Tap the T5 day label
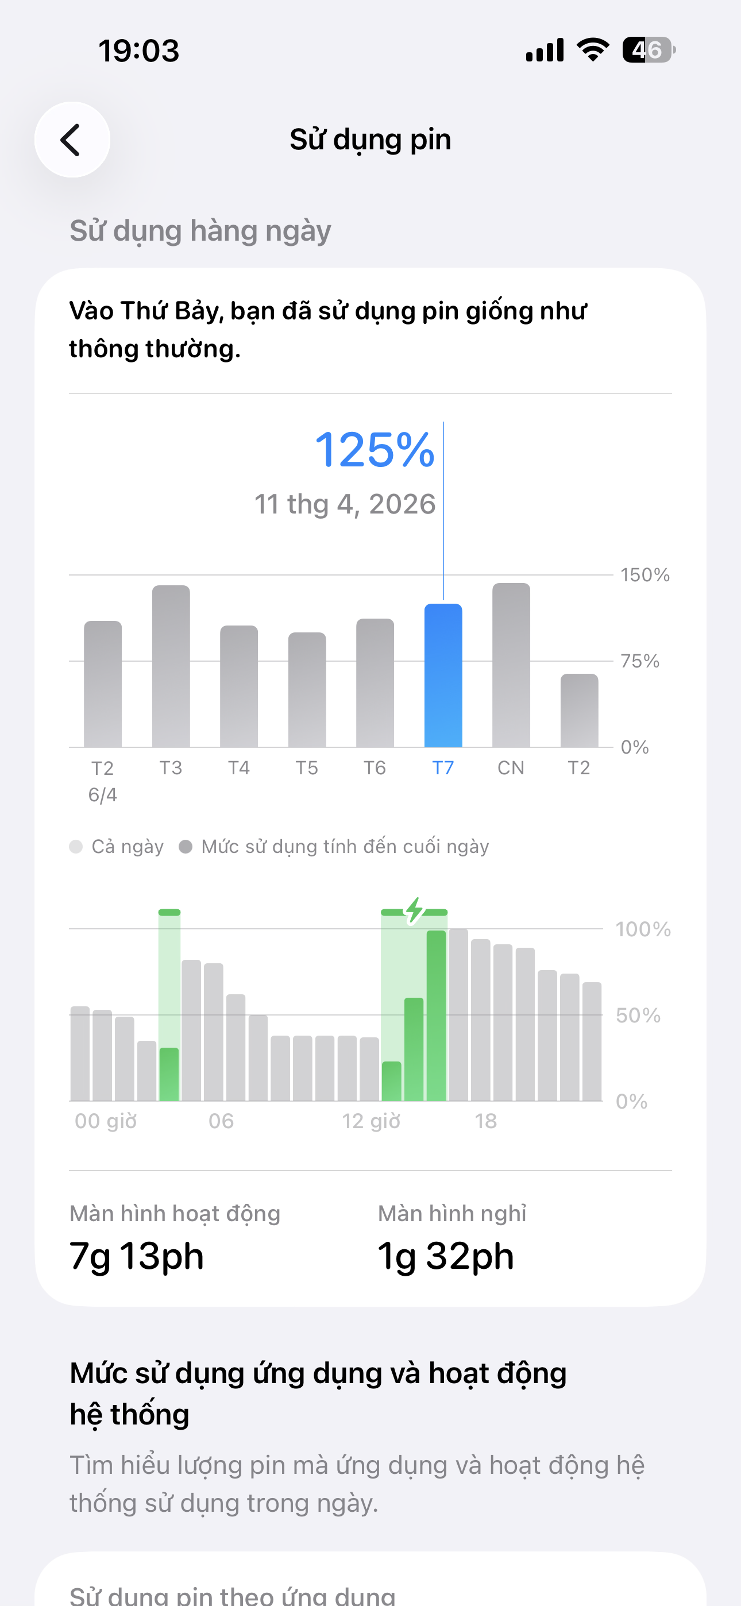 click(x=307, y=768)
